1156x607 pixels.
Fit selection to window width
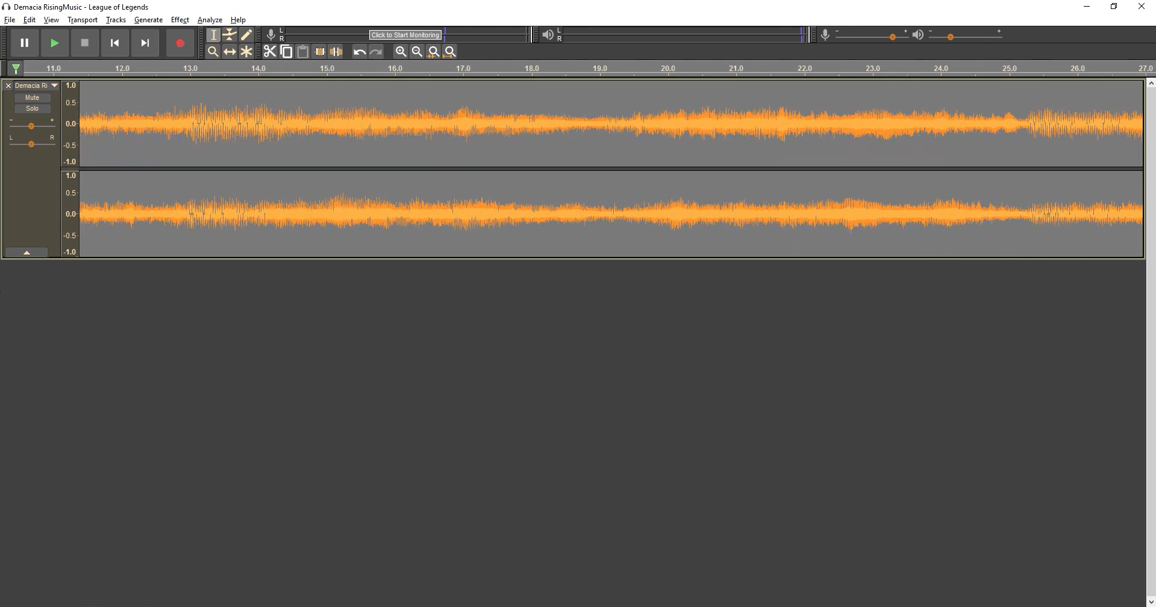tap(433, 52)
